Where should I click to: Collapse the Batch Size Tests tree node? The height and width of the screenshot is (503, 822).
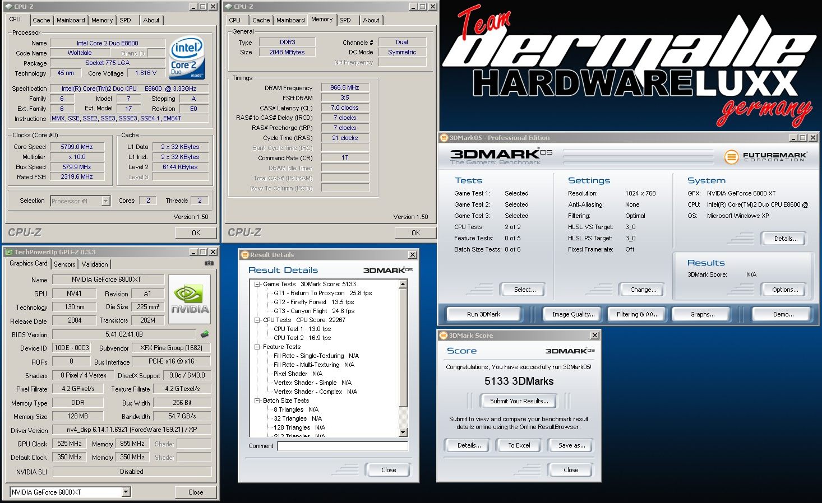tap(257, 400)
